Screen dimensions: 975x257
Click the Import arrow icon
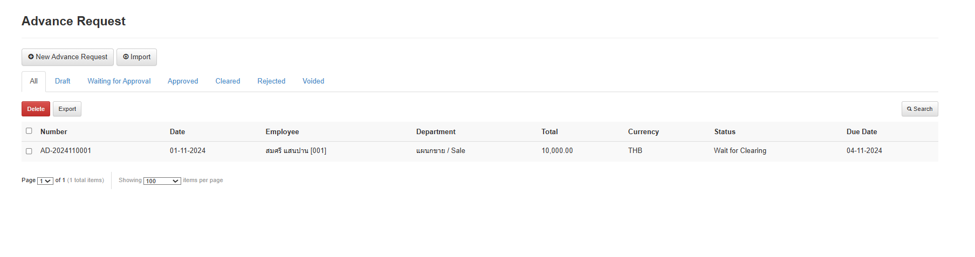126,57
